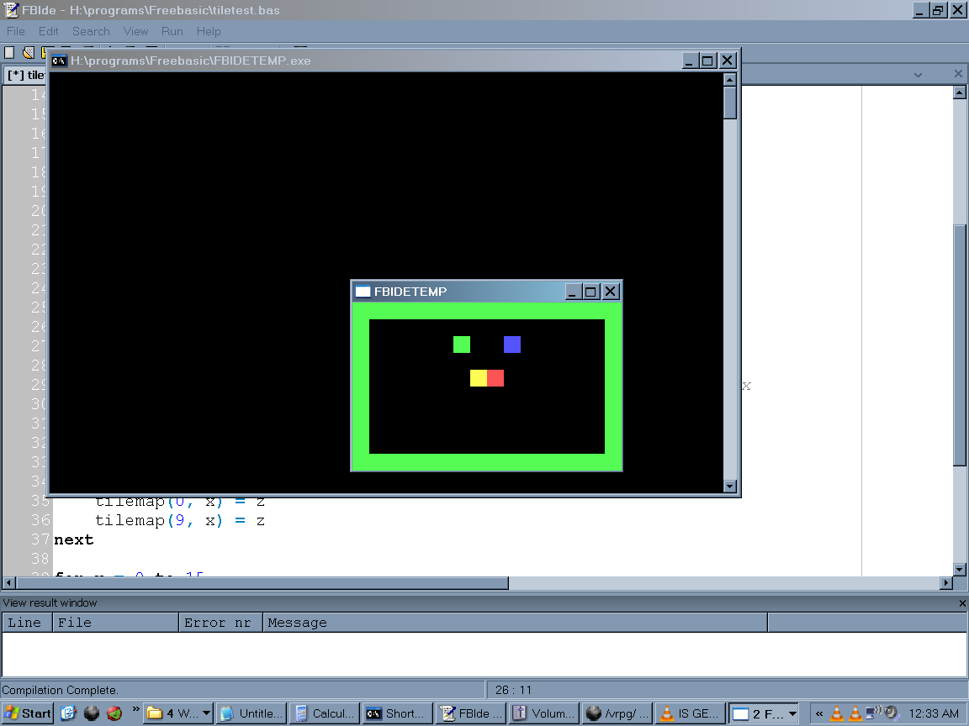Click the yellow square in the FBIDETEMP graphics window
This screenshot has height=726, width=969.
[479, 378]
